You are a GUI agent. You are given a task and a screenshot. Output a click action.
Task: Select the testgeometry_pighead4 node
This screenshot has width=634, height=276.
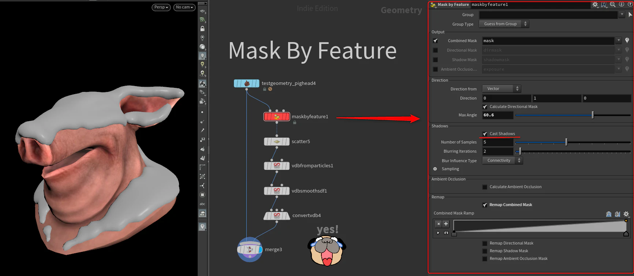pyautogui.click(x=247, y=83)
